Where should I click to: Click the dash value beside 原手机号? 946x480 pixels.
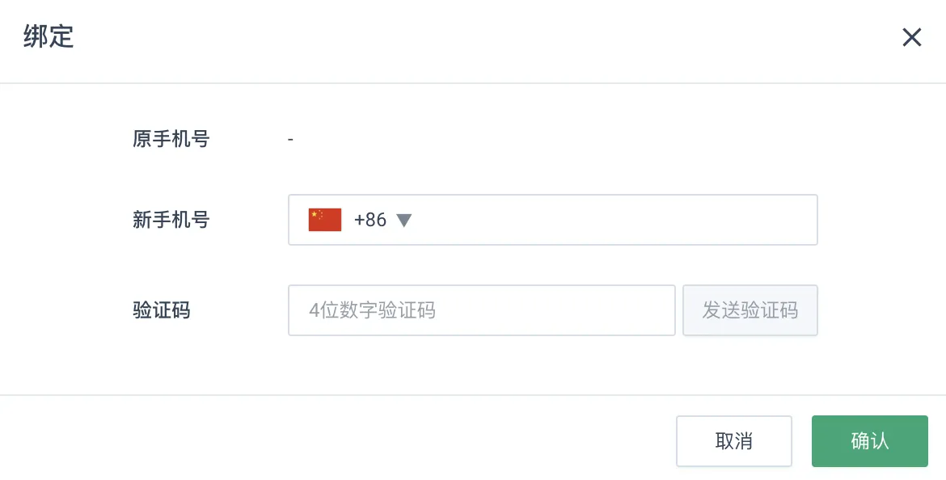click(291, 139)
